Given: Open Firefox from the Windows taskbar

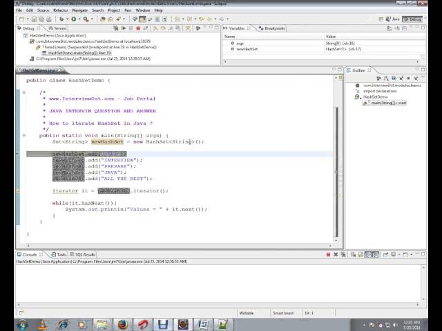Looking at the screenshot, I should 123,325.
